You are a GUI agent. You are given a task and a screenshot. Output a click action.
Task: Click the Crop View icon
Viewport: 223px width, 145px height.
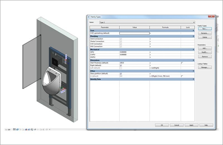26,130
